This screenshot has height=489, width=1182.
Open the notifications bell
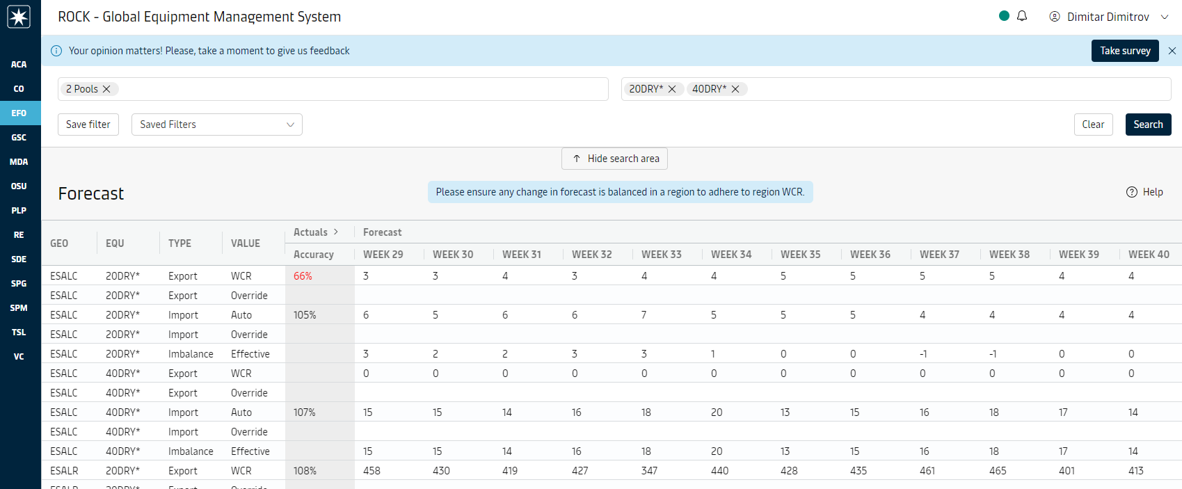(x=1022, y=16)
